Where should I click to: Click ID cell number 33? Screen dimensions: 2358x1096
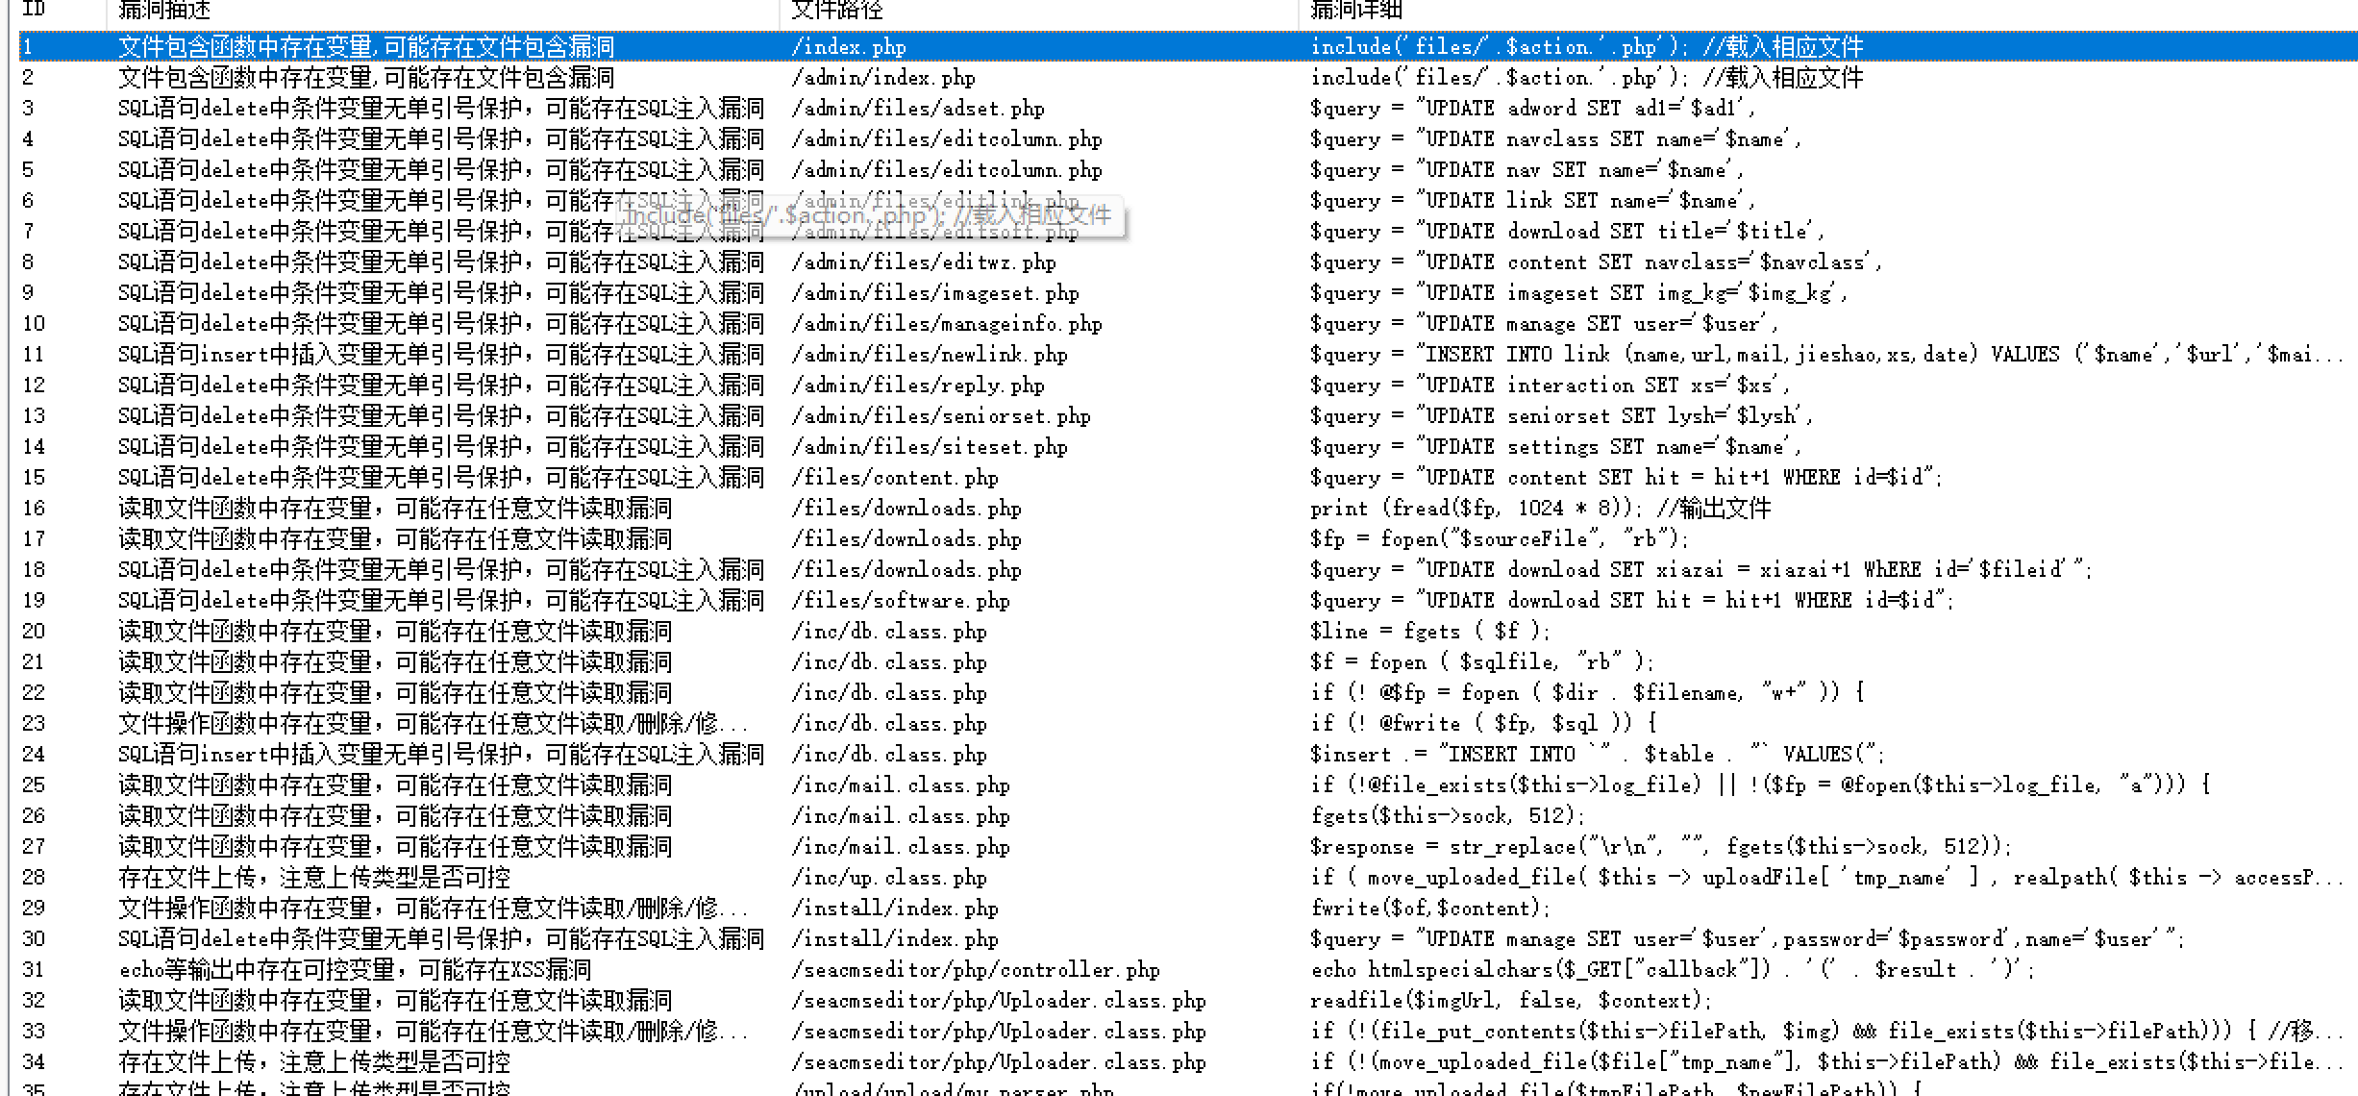(34, 1031)
